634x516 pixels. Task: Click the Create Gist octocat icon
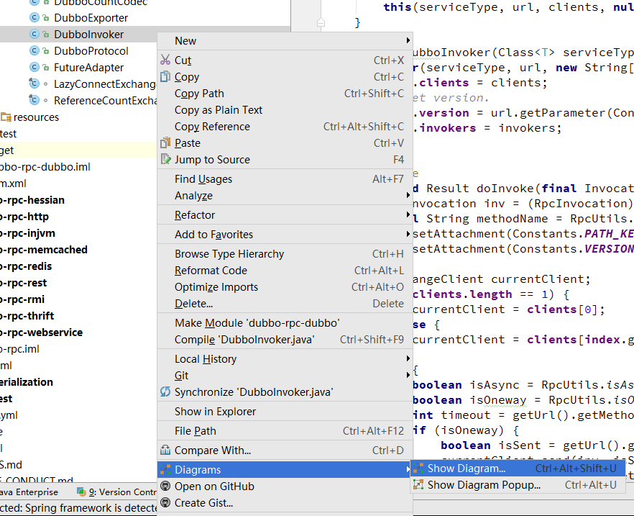[x=165, y=502]
